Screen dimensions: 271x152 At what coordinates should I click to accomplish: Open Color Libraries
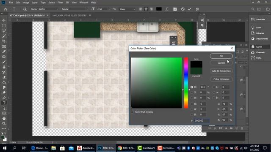(x=221, y=79)
